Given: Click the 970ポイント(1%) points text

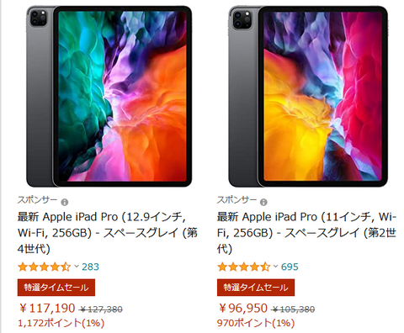Looking at the screenshot, I should (x=256, y=323).
